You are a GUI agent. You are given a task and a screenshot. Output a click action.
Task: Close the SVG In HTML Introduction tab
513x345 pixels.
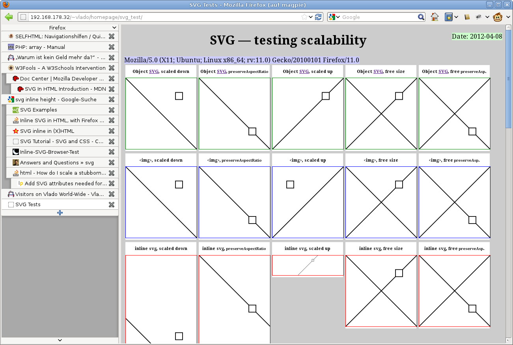pos(112,89)
